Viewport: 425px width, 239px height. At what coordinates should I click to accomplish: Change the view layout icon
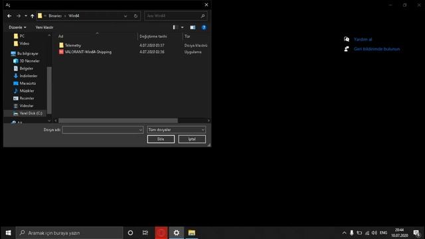[175, 27]
